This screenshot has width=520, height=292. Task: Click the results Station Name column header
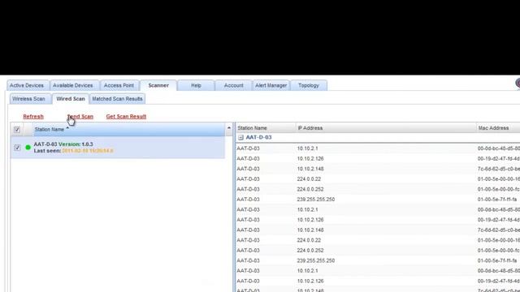coord(266,128)
